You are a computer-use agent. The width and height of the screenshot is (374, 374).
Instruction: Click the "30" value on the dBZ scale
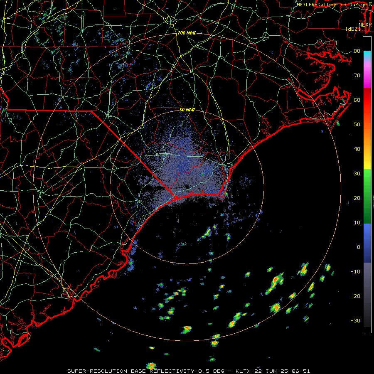tap(357, 174)
